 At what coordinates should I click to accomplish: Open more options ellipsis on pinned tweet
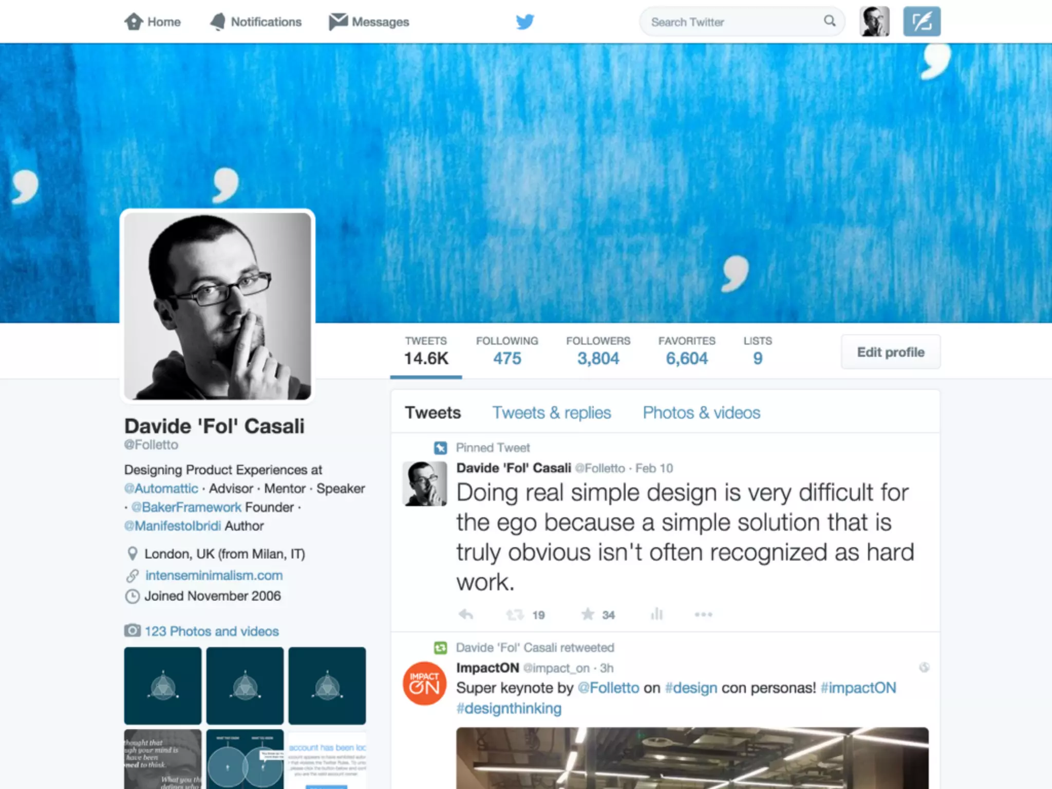coord(703,614)
